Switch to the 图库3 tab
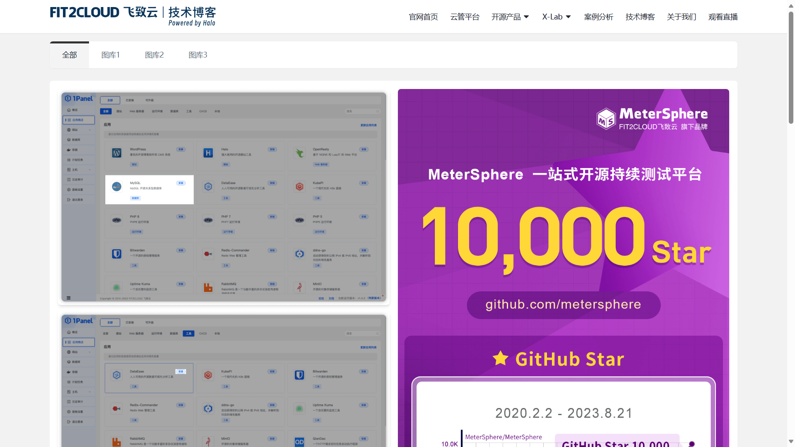This screenshot has height=447, width=795. 198,55
